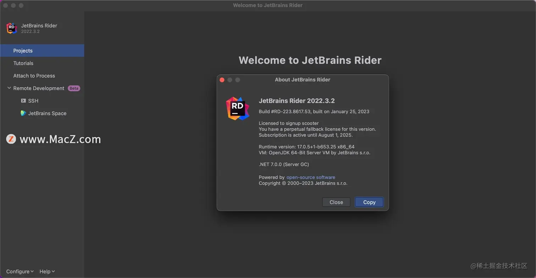
Task: Select Projects in the sidebar
Action: tap(42, 50)
